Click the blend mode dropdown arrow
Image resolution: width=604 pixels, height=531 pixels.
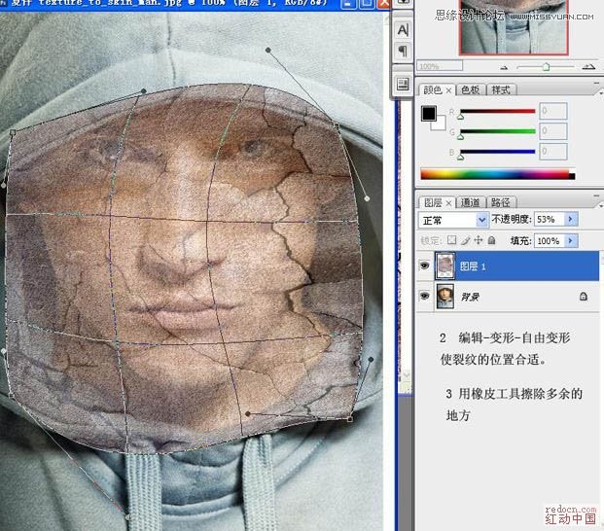(481, 220)
